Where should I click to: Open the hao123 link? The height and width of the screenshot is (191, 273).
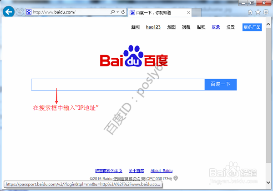pos(153,27)
